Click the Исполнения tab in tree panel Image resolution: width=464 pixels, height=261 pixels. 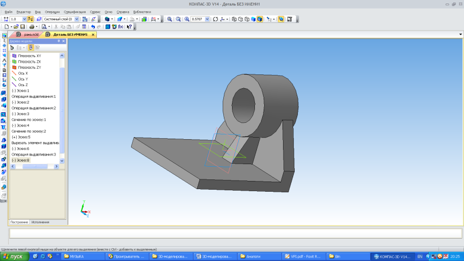[40, 222]
